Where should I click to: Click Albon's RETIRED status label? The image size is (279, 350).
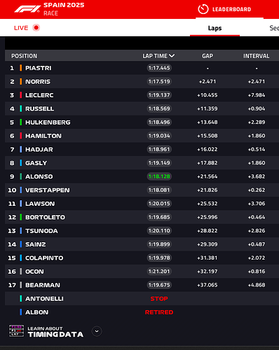pos(159,312)
